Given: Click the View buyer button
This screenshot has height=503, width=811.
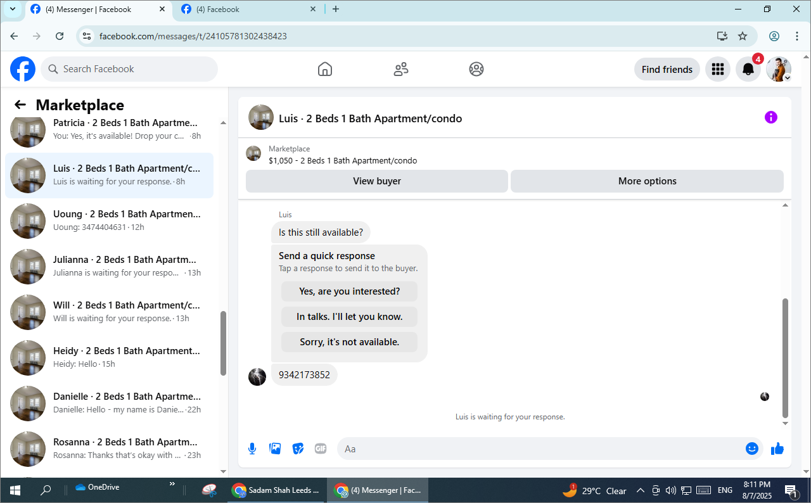Looking at the screenshot, I should point(377,181).
